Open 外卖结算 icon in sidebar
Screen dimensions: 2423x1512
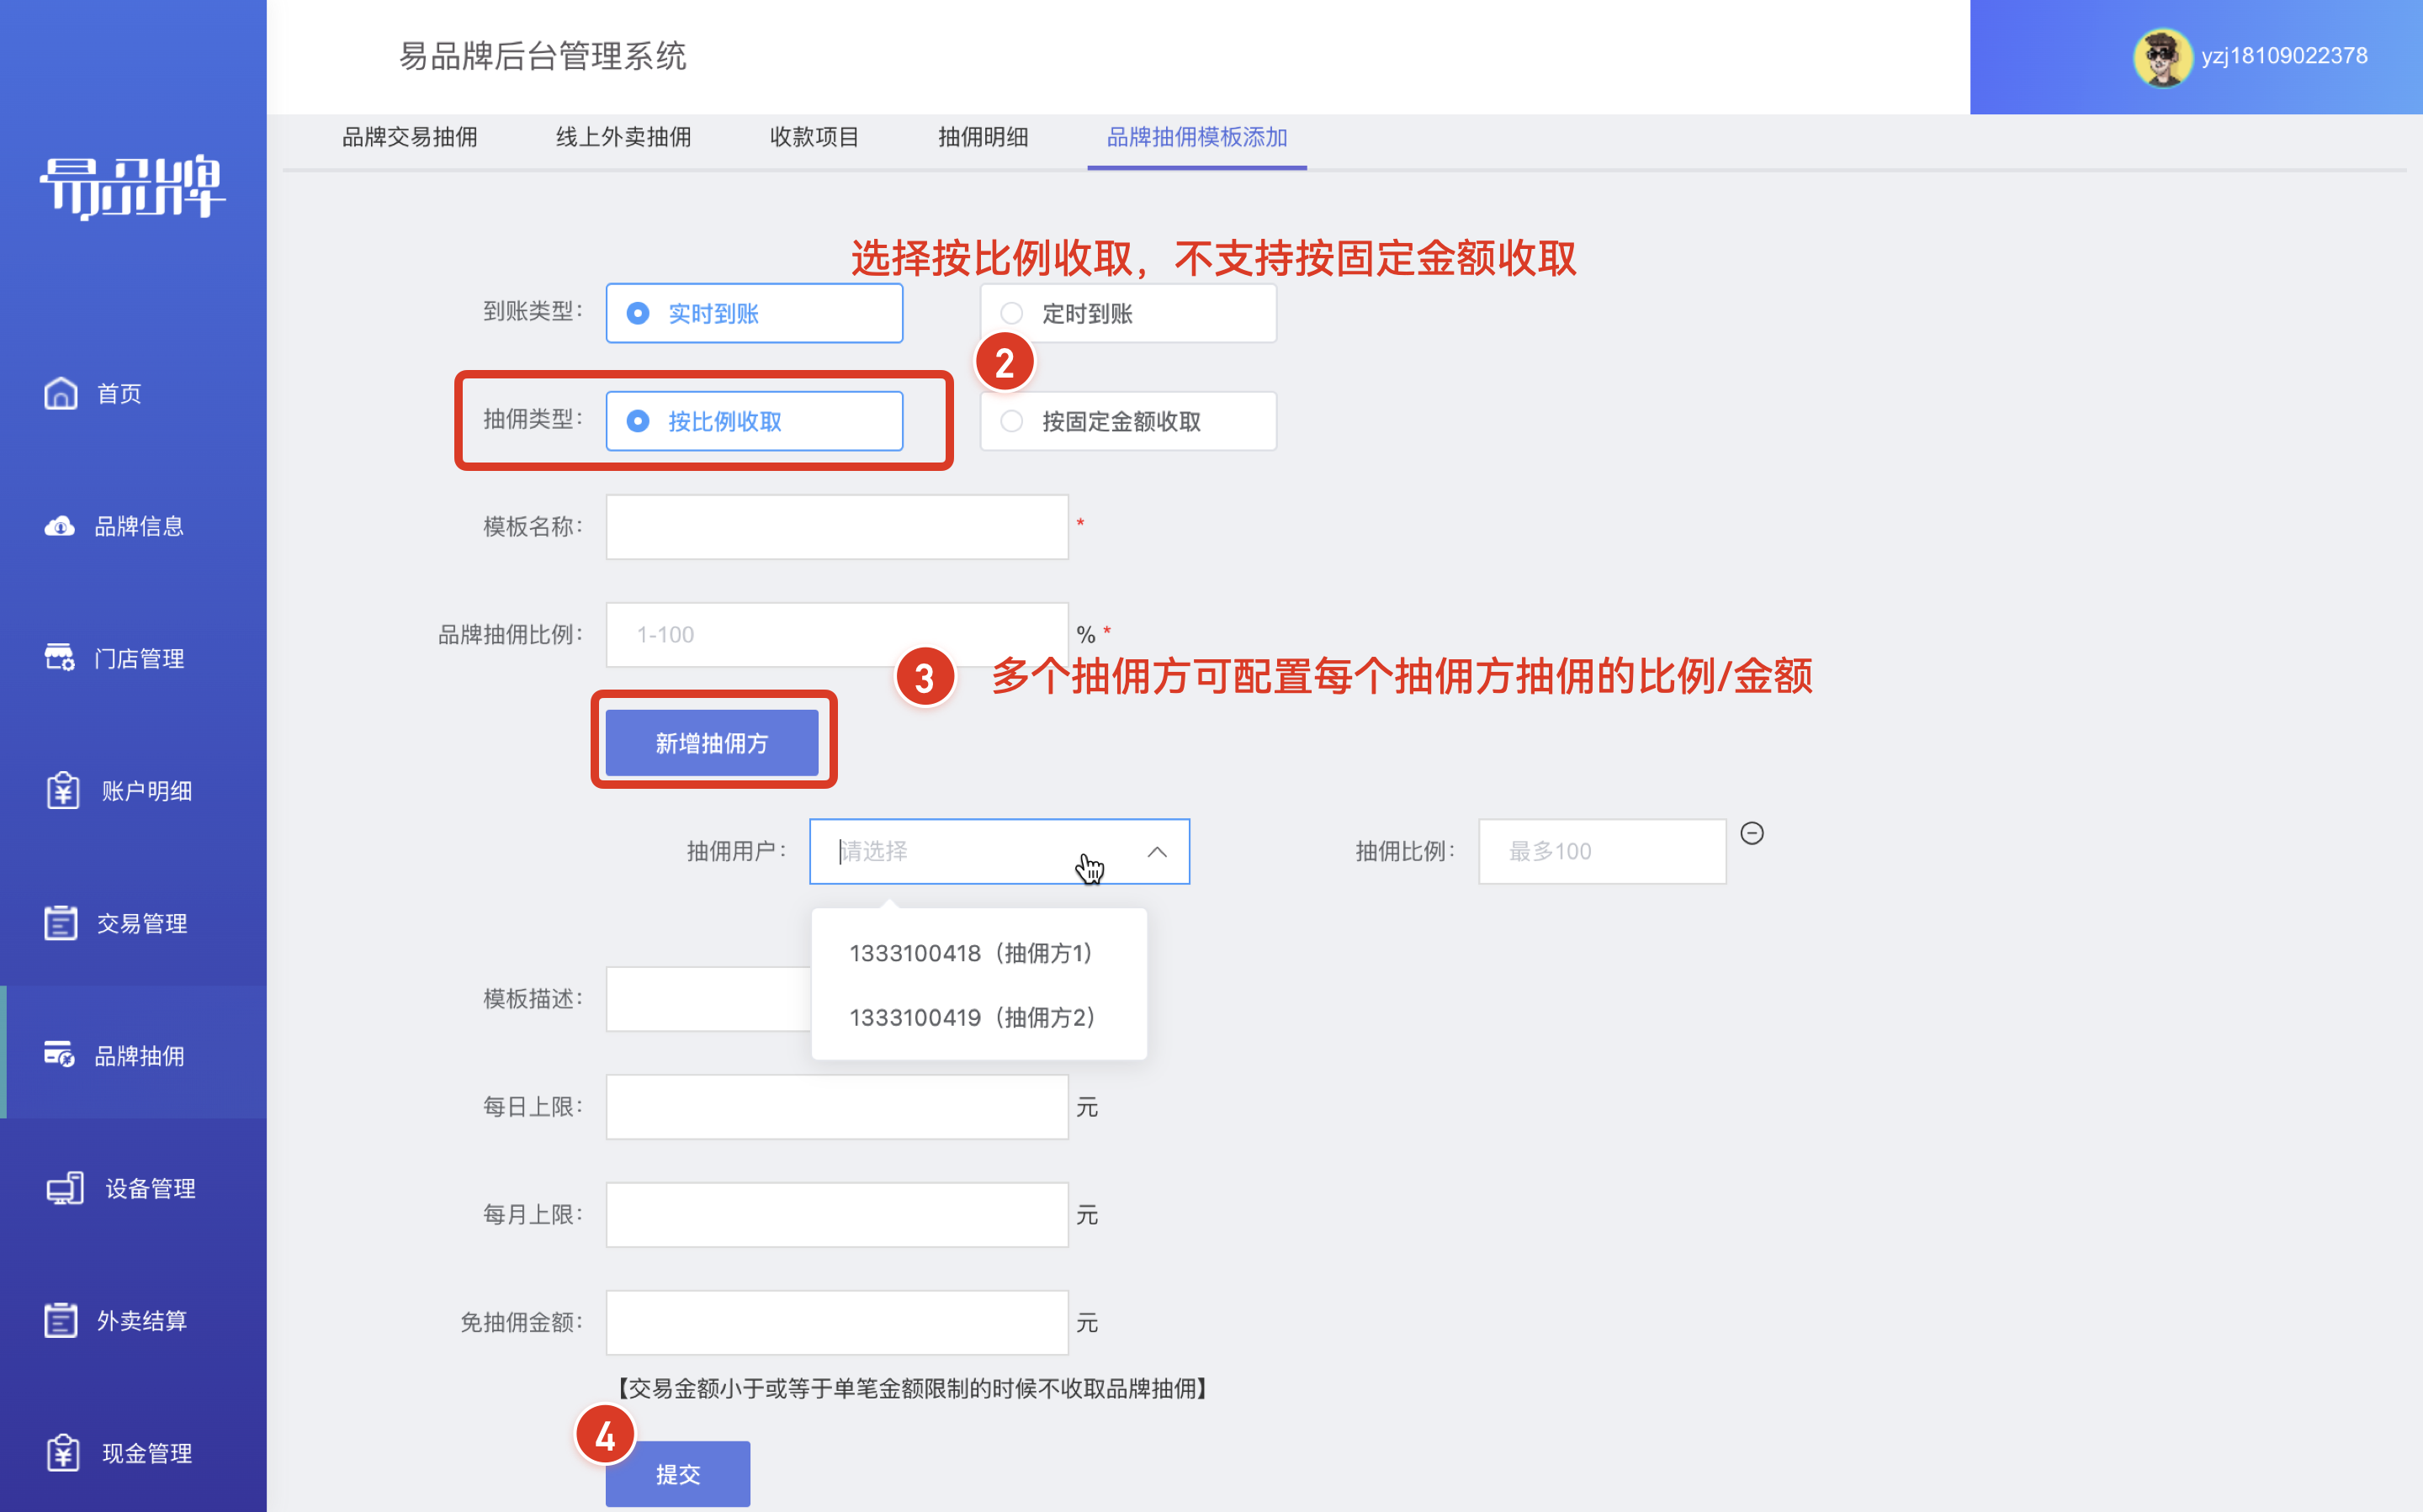click(x=60, y=1320)
